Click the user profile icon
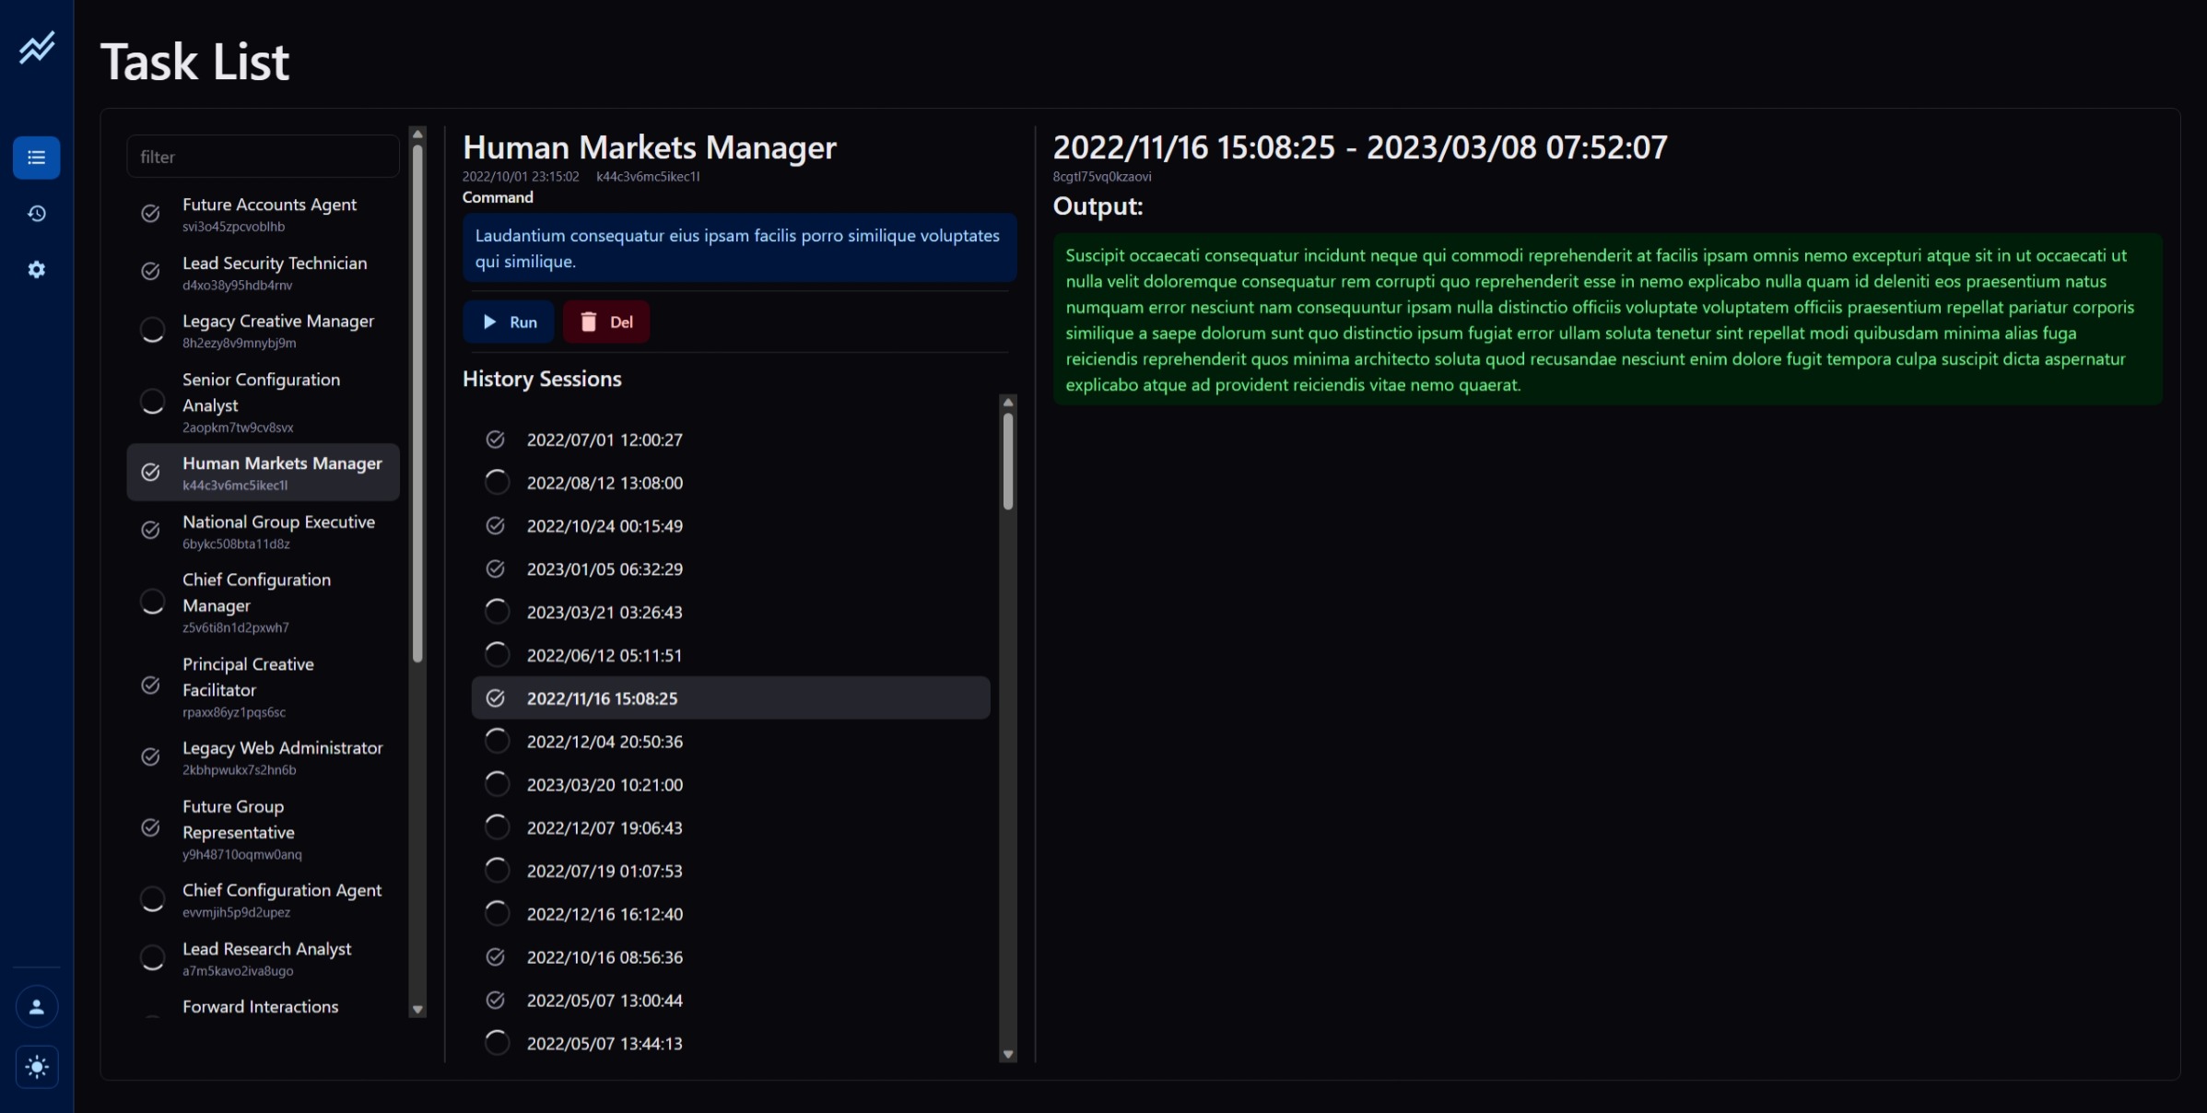The width and height of the screenshot is (2207, 1113). point(37,1006)
